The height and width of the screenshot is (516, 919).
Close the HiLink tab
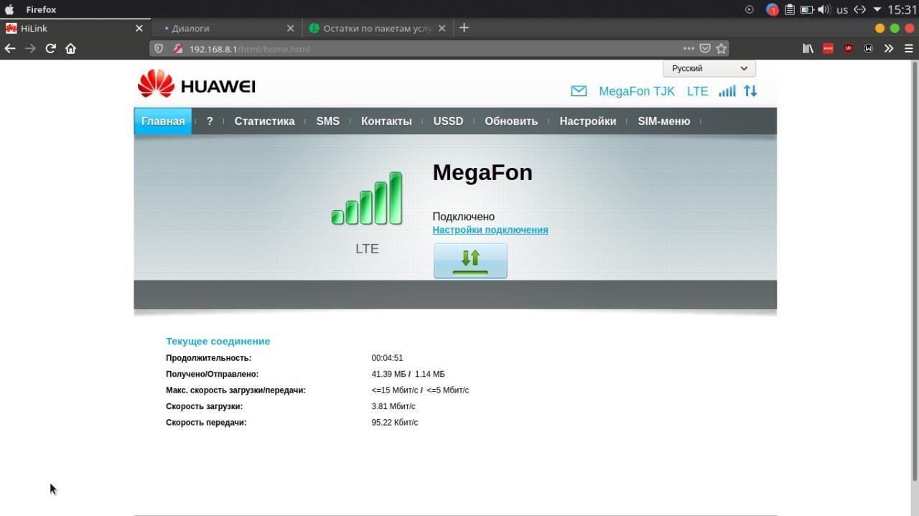(x=139, y=28)
